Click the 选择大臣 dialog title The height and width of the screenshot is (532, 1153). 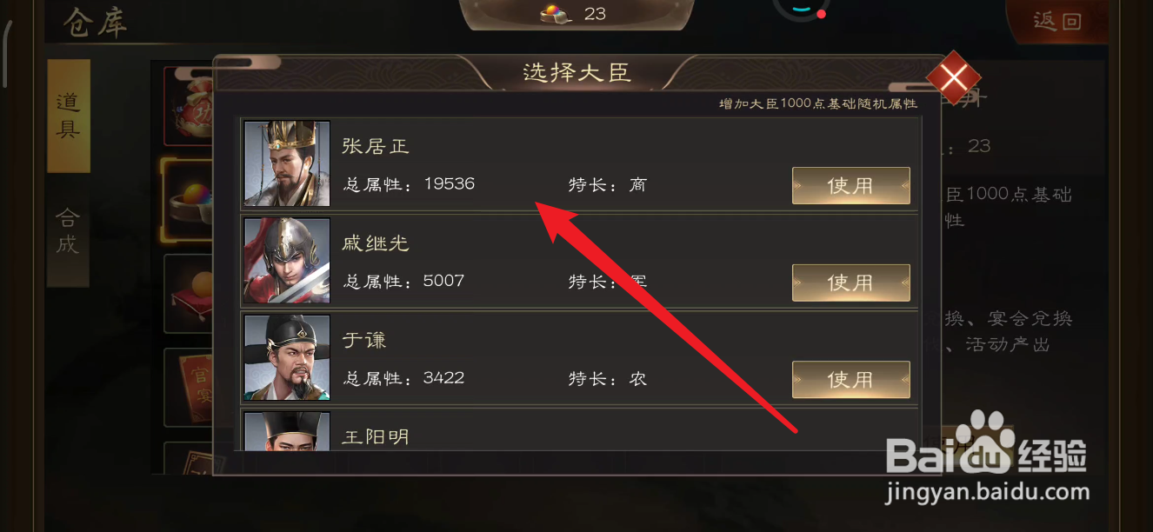coord(576,72)
